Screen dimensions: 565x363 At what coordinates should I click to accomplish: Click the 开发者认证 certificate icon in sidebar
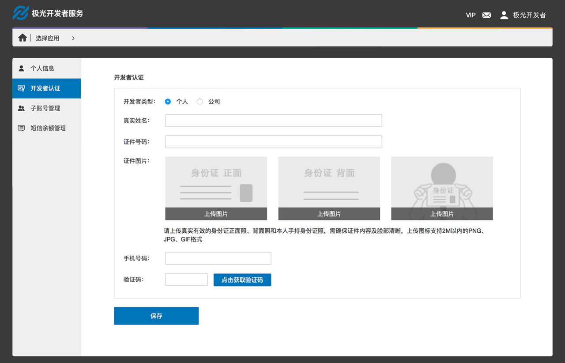pyautogui.click(x=21, y=88)
